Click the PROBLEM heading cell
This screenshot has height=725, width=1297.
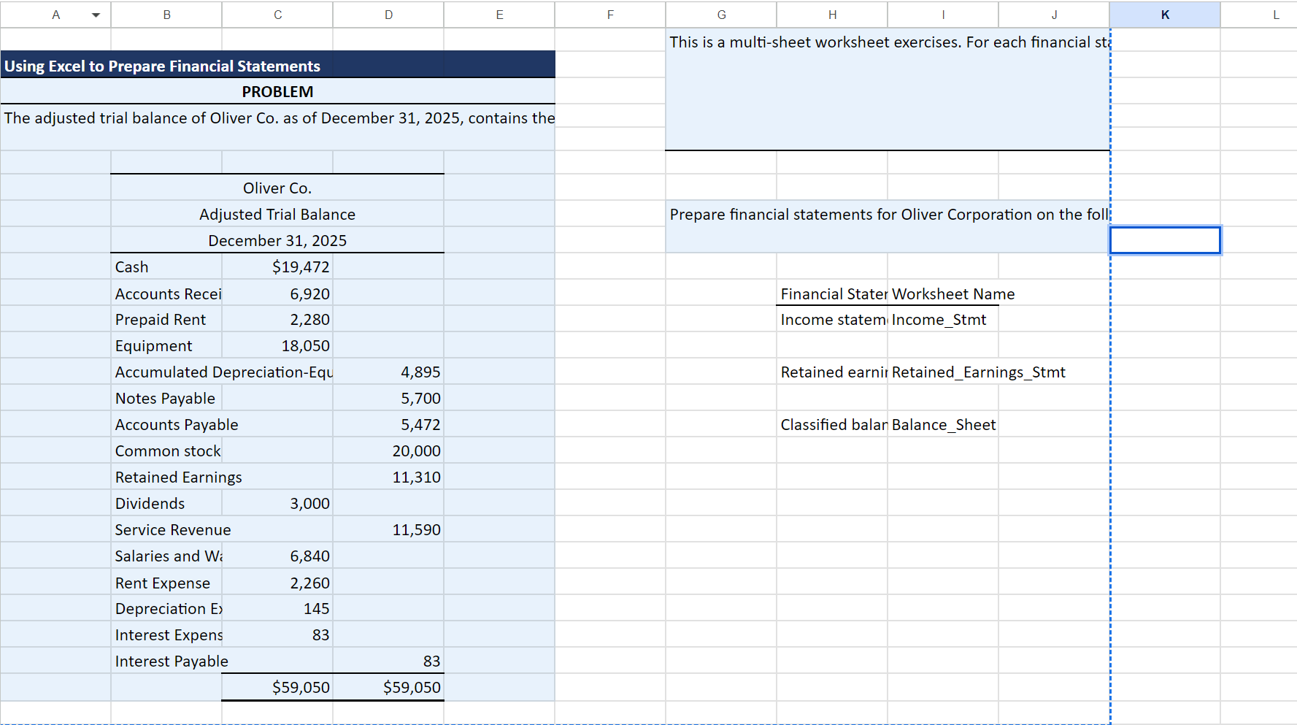click(277, 91)
